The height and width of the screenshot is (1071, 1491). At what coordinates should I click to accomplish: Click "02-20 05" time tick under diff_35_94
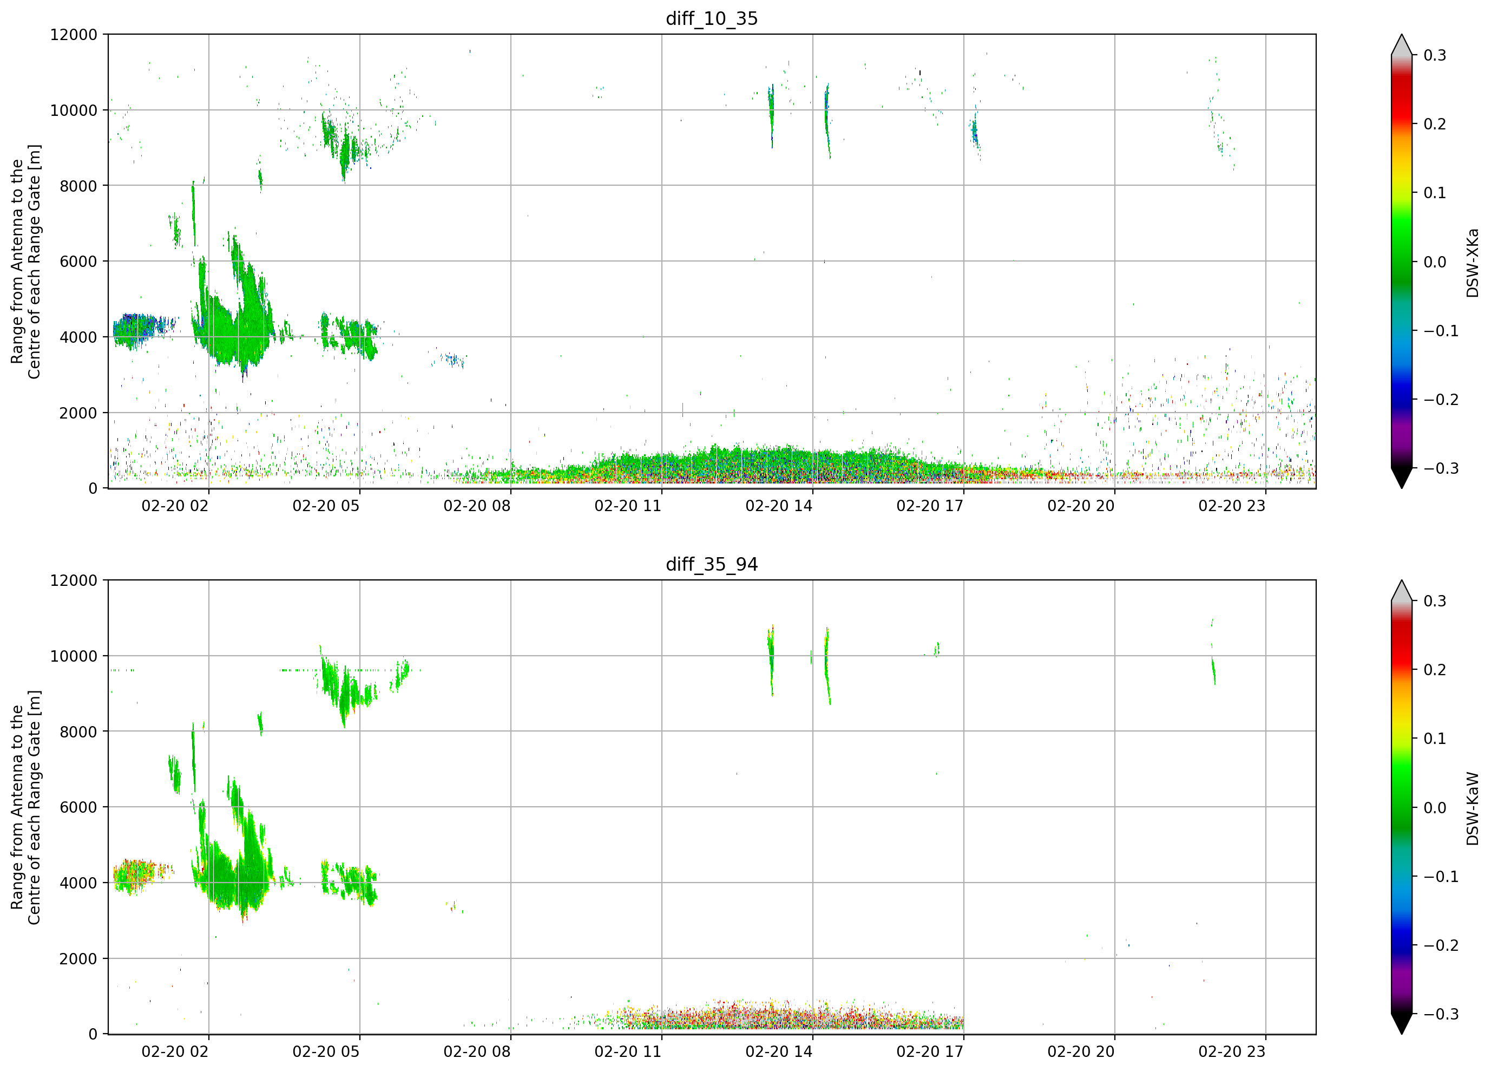(x=326, y=1052)
